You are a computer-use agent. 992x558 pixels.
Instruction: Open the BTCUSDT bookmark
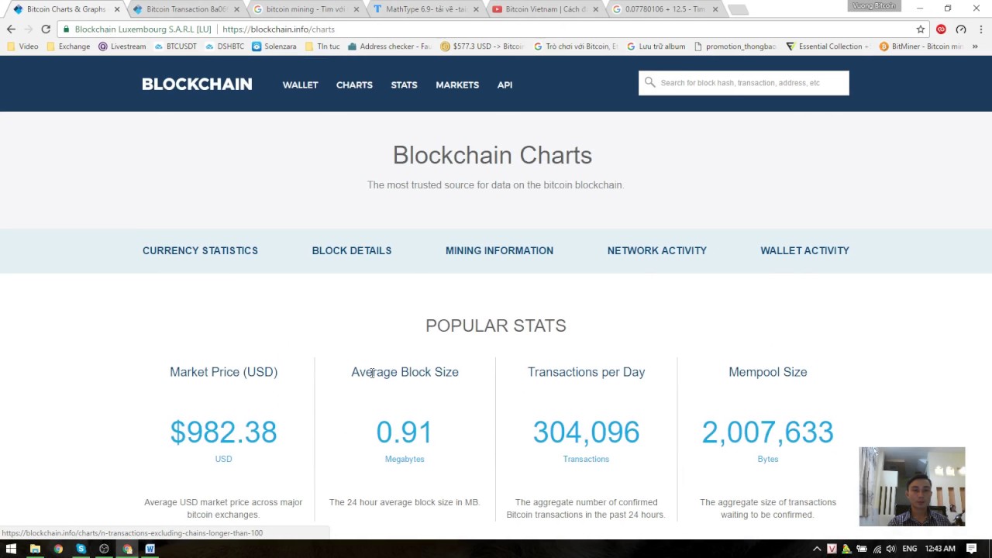[x=175, y=46]
